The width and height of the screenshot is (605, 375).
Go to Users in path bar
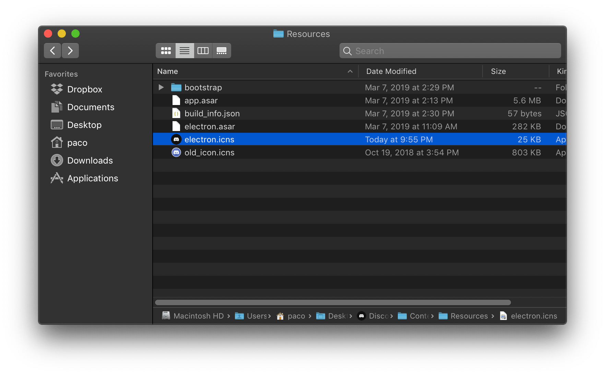click(x=251, y=316)
